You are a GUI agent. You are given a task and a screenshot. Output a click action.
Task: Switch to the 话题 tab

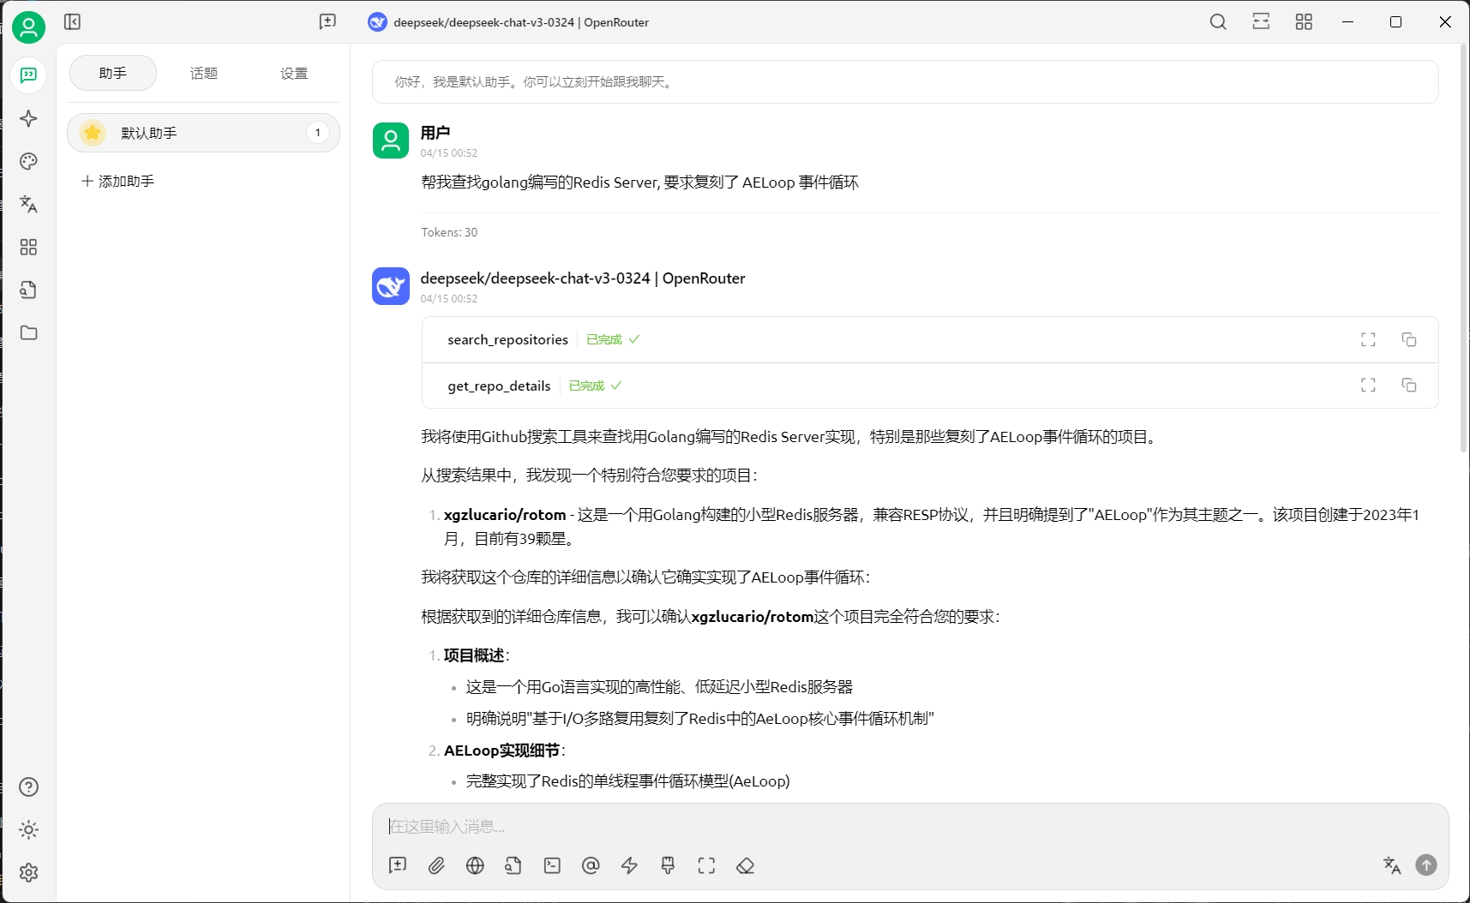pos(204,73)
